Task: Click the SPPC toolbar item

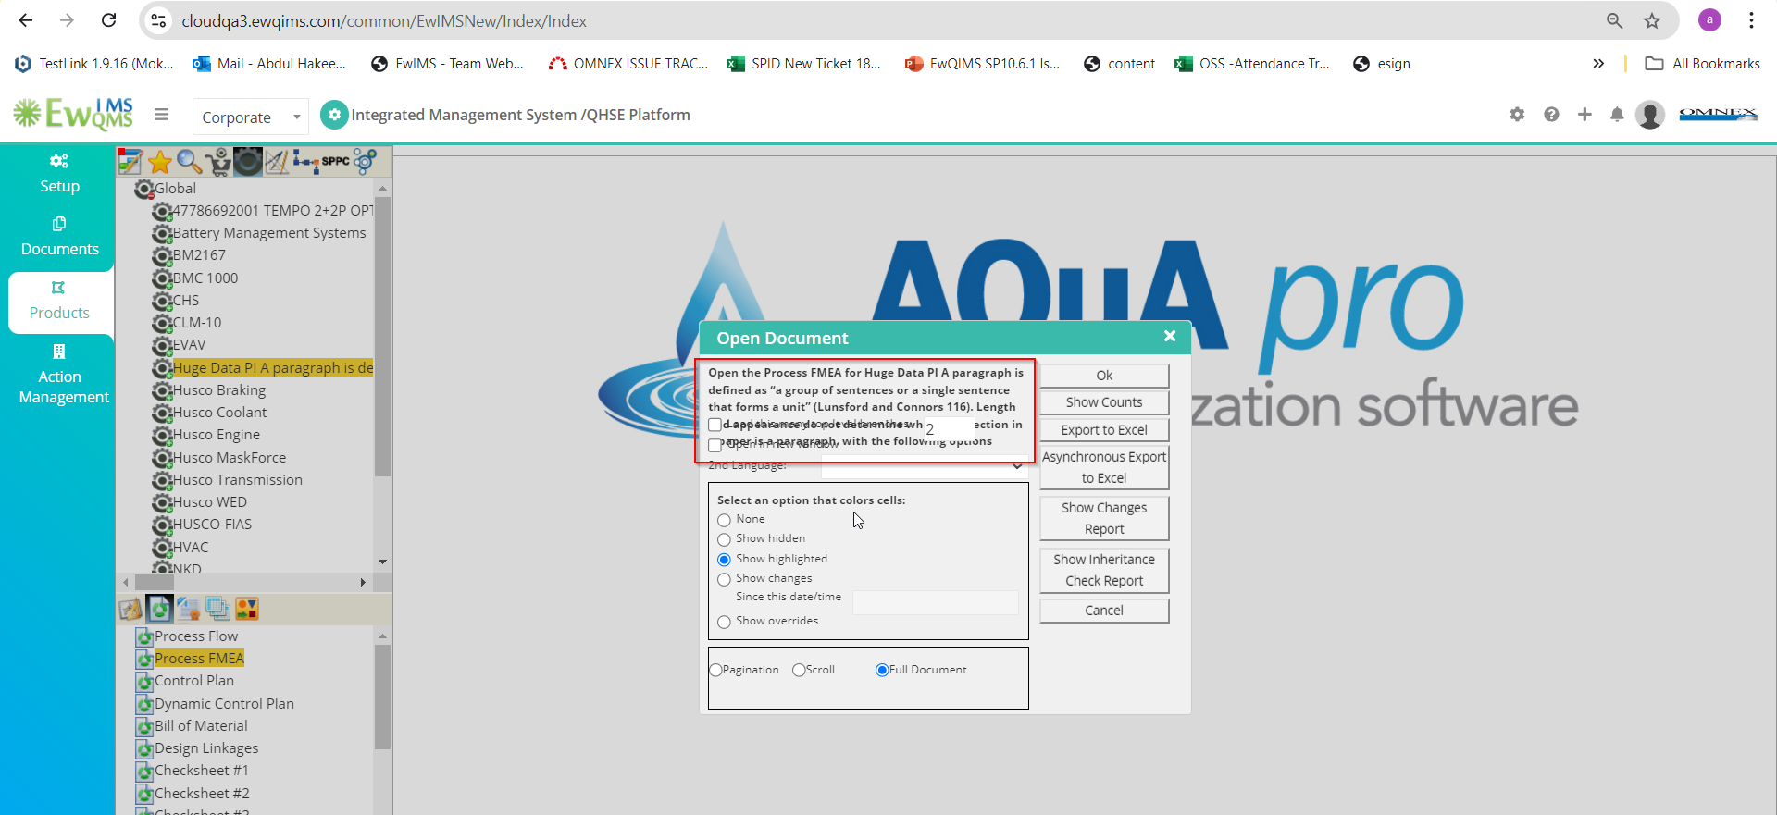Action: point(336,162)
